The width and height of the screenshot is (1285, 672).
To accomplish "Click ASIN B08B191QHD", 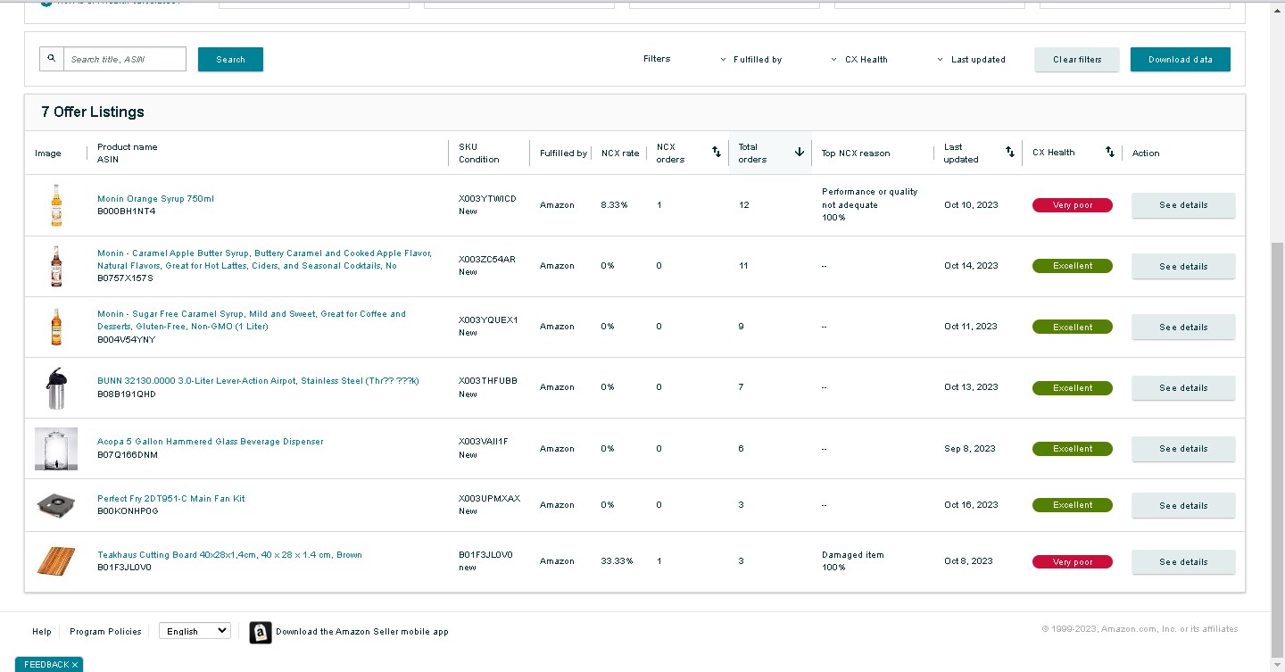I will (x=127, y=394).
